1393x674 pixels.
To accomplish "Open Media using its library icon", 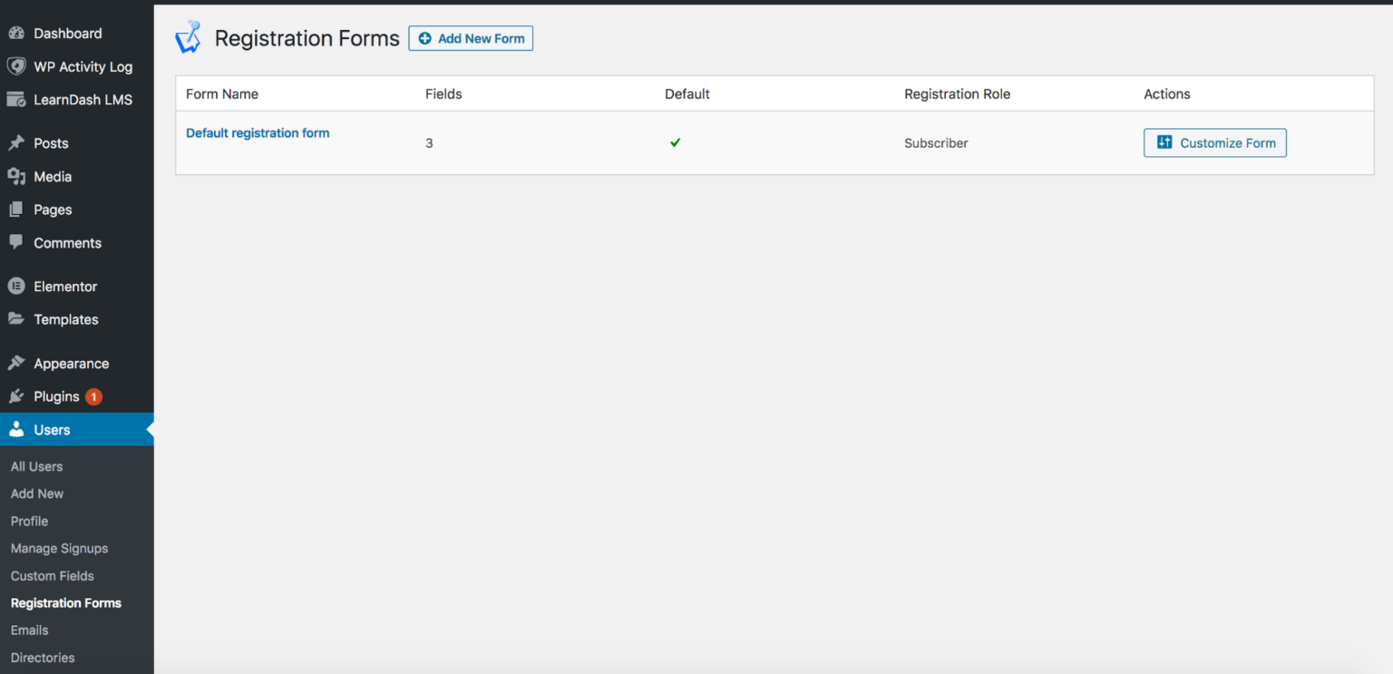I will 19,176.
